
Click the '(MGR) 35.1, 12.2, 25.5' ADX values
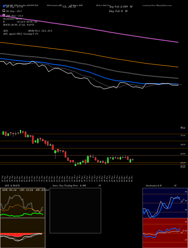[40, 31]
